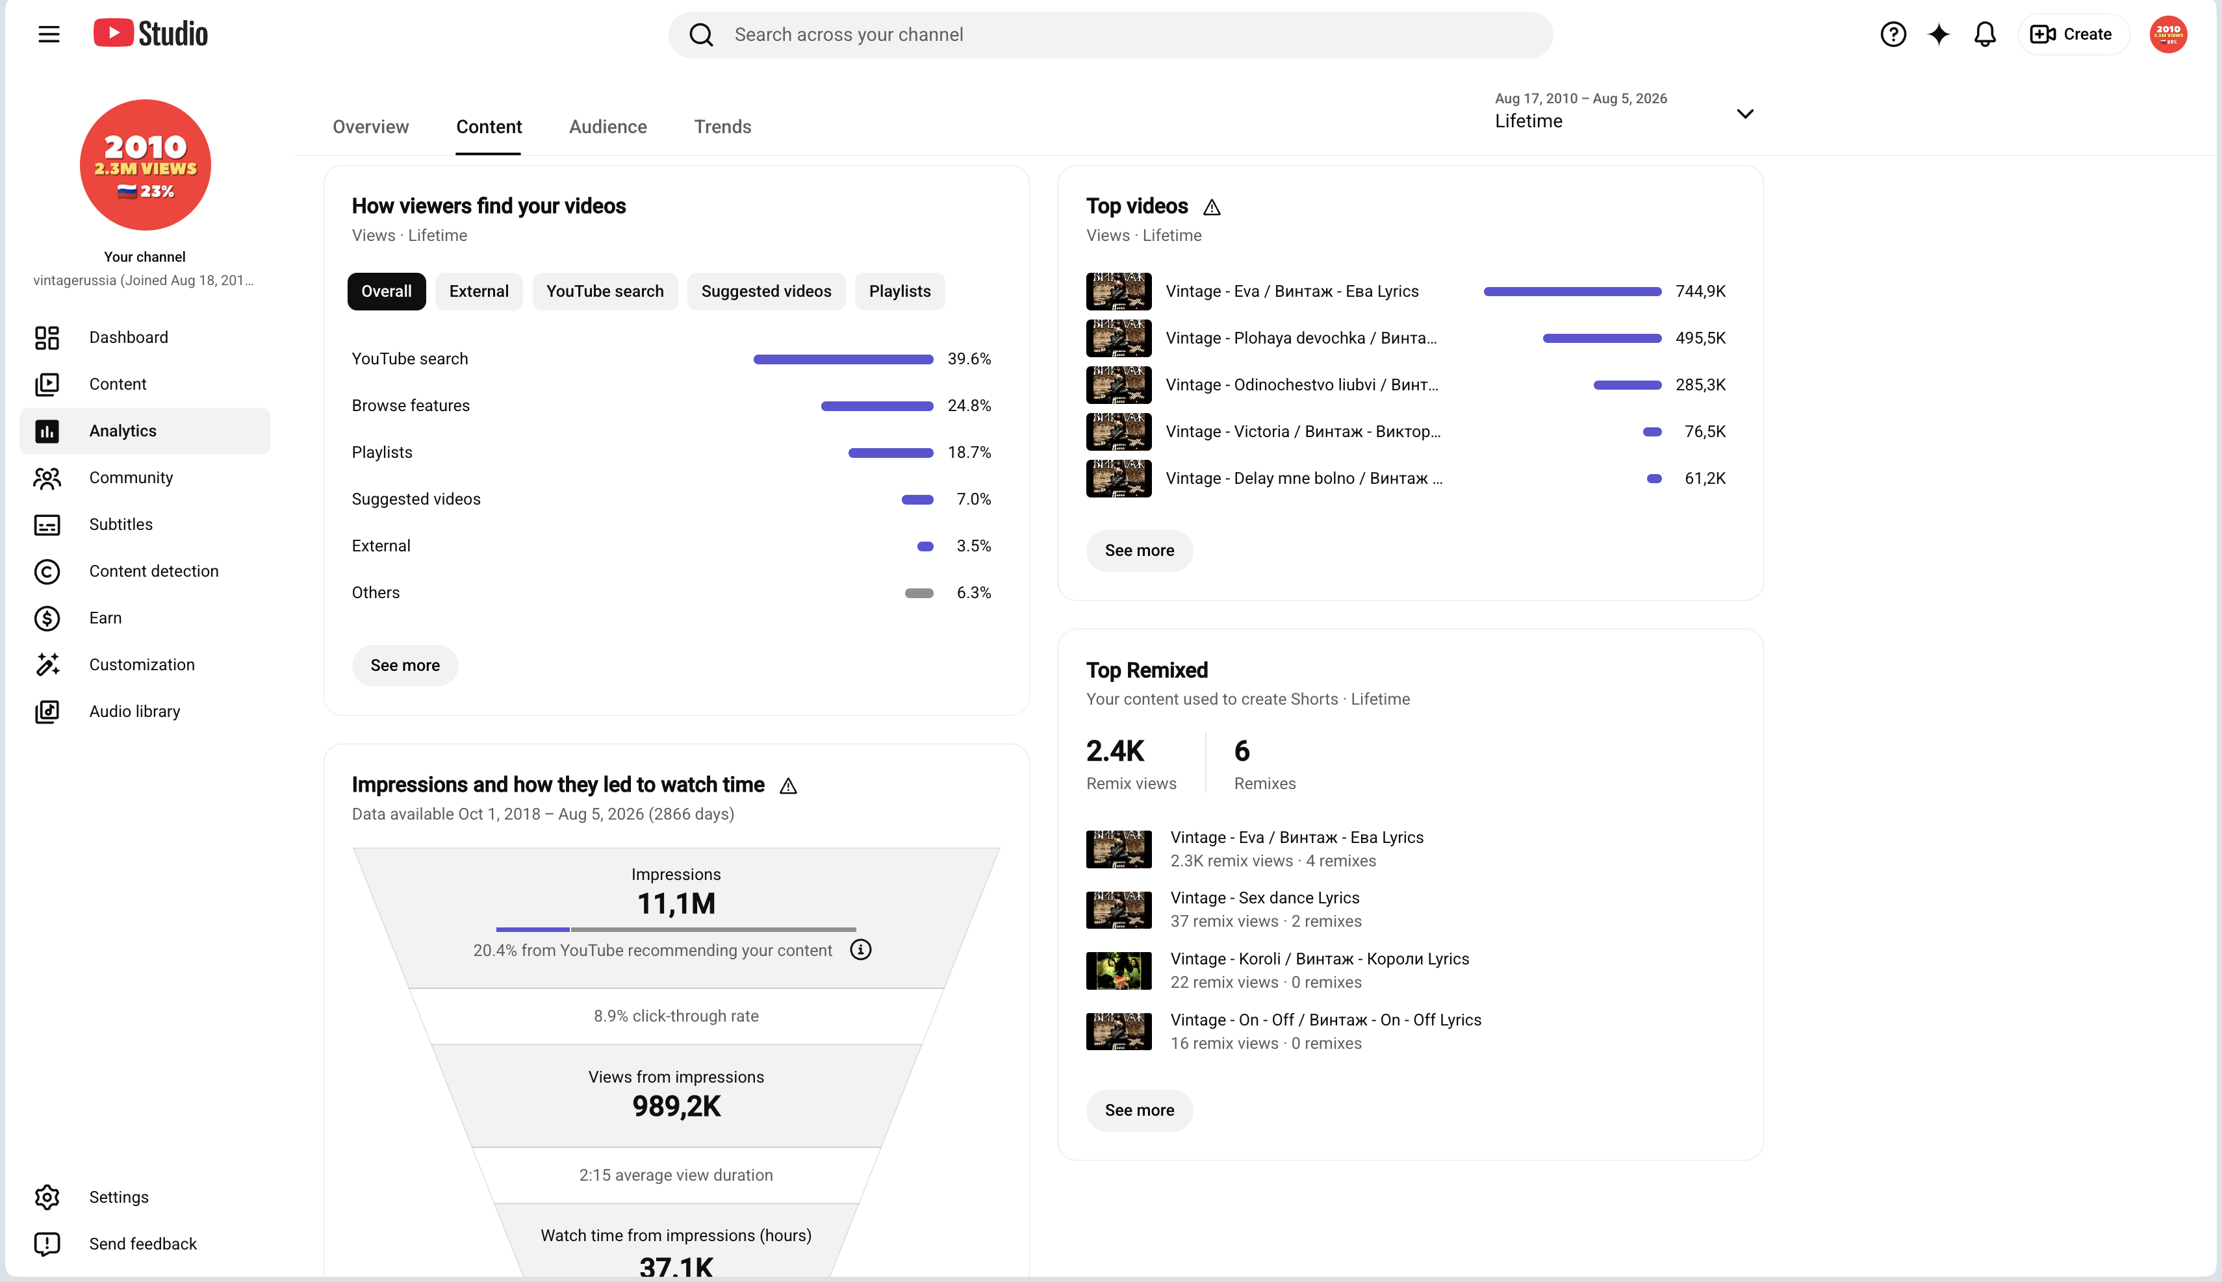This screenshot has height=1282, width=2222.
Task: Click the Vintage - Odinochestvo liubvi thumbnail
Action: 1119,384
